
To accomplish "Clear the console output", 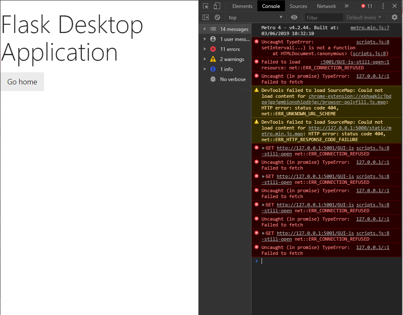I will (x=217, y=17).
